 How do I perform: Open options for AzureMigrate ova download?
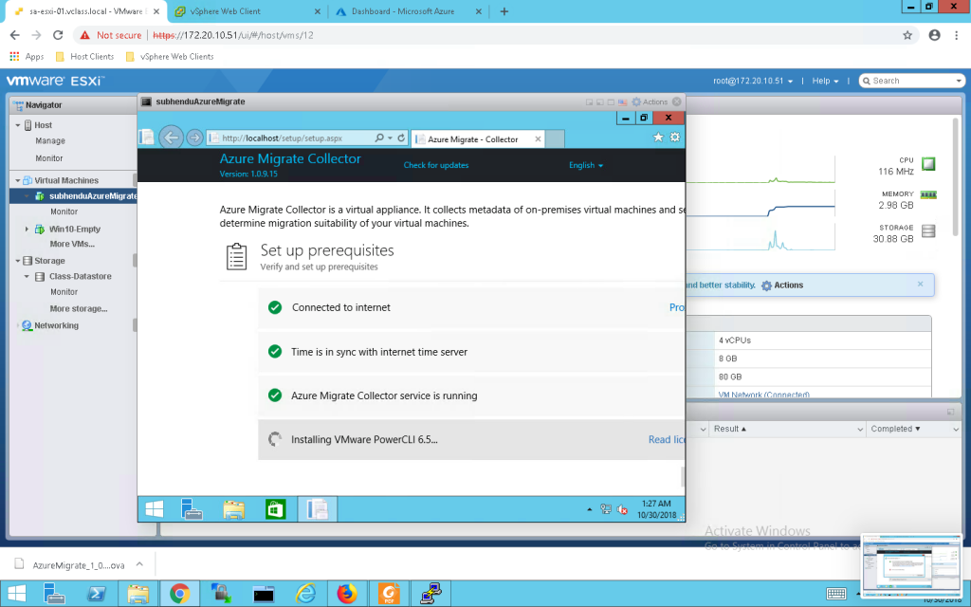click(x=139, y=564)
